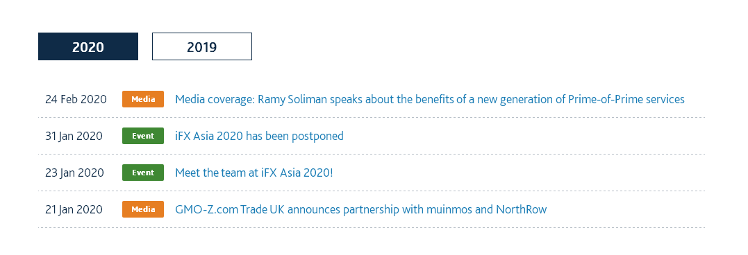Open 'Meet the team at iFX Asia 2020!' link

254,173
